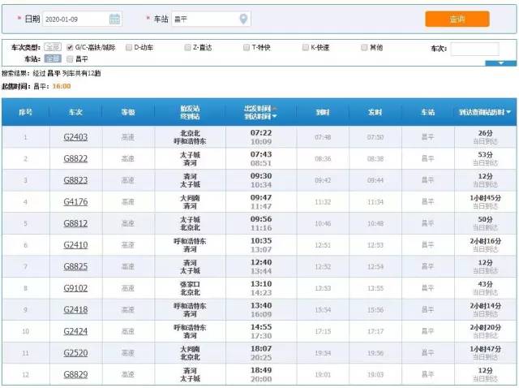Uncheck the G/C-高铁/城际 checkbox

coord(70,47)
